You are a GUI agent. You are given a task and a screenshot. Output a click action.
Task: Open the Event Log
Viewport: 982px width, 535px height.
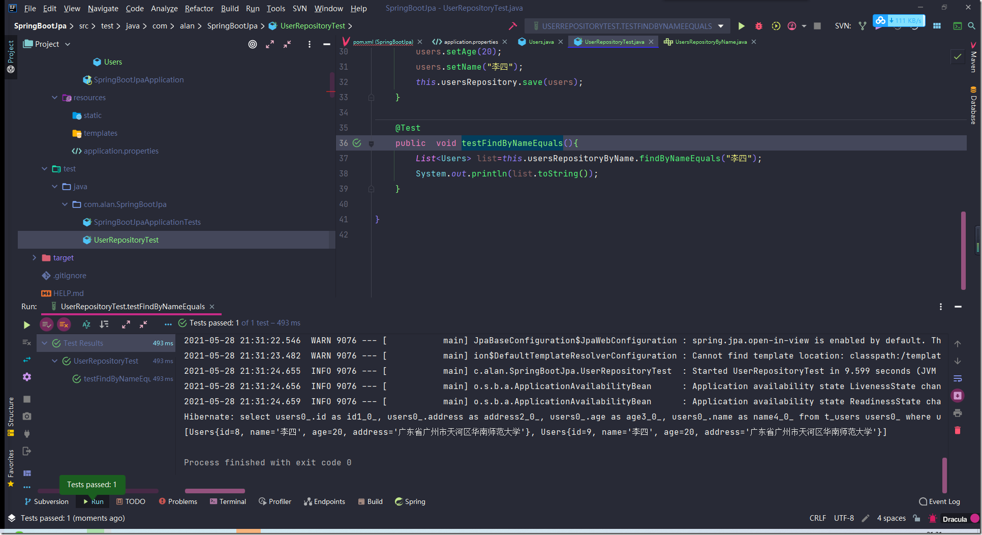coord(939,501)
